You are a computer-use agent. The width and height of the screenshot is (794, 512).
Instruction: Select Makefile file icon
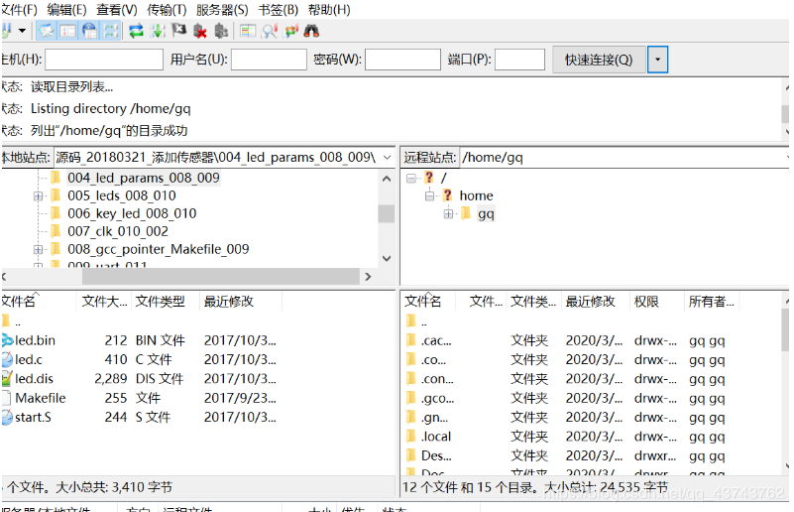coord(7,398)
